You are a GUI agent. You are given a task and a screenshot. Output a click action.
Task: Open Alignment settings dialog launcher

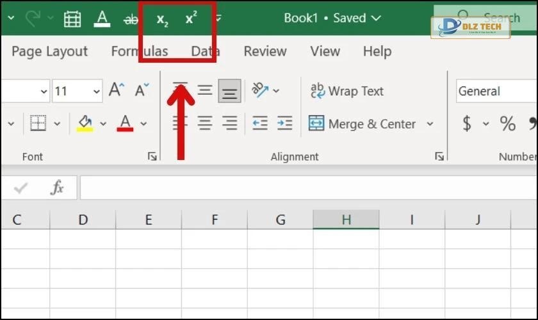click(439, 156)
